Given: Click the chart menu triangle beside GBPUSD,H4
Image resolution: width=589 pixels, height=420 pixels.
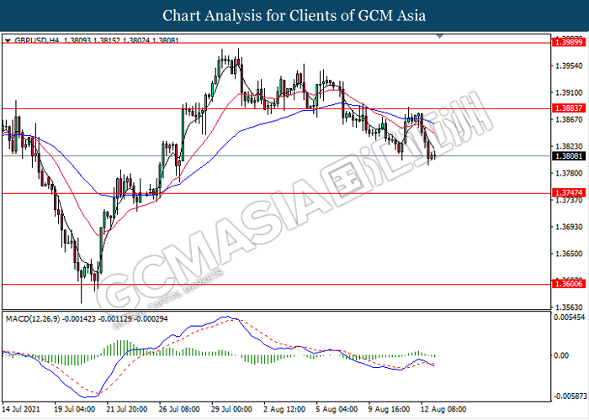Looking at the screenshot, I should click(8, 40).
